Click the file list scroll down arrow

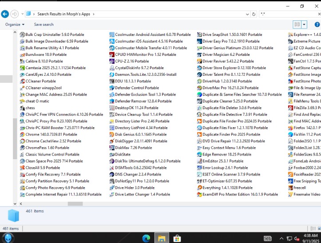[x=15, y=204]
